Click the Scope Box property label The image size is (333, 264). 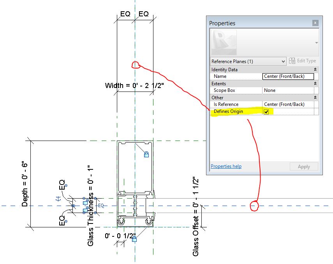[x=224, y=90]
